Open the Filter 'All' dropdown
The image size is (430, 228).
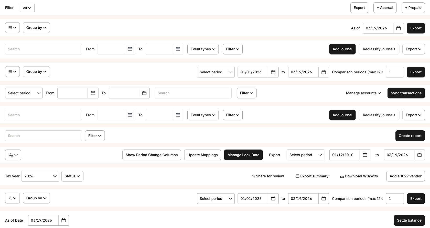pos(27,8)
